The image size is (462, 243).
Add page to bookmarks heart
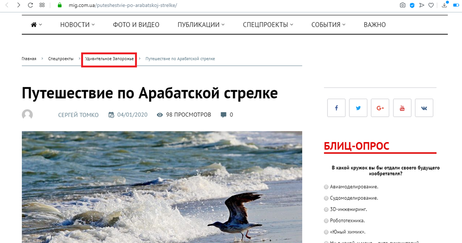(x=431, y=5)
